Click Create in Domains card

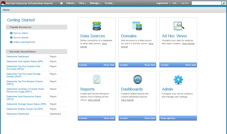[124, 65]
